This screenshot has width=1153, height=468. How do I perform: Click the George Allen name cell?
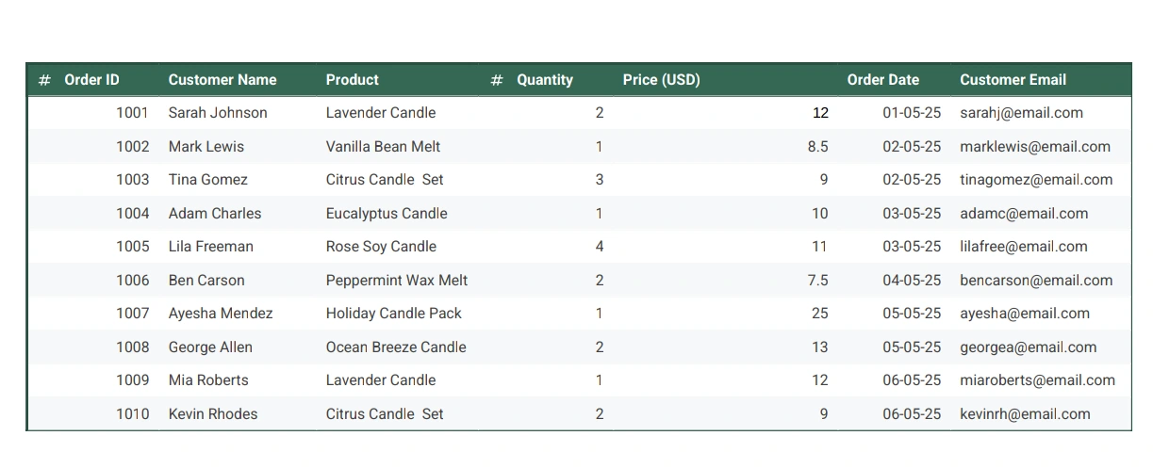(210, 347)
